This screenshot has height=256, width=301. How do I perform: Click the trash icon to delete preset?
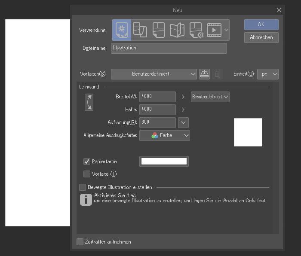pyautogui.click(x=217, y=74)
